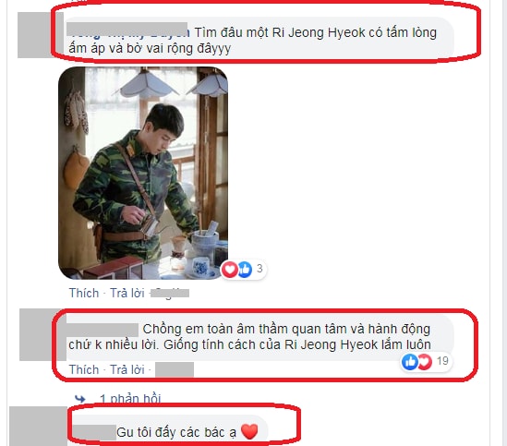Open the first commenter's profile name
Image resolution: width=507 pixels, height=446 pixels.
click(x=127, y=30)
